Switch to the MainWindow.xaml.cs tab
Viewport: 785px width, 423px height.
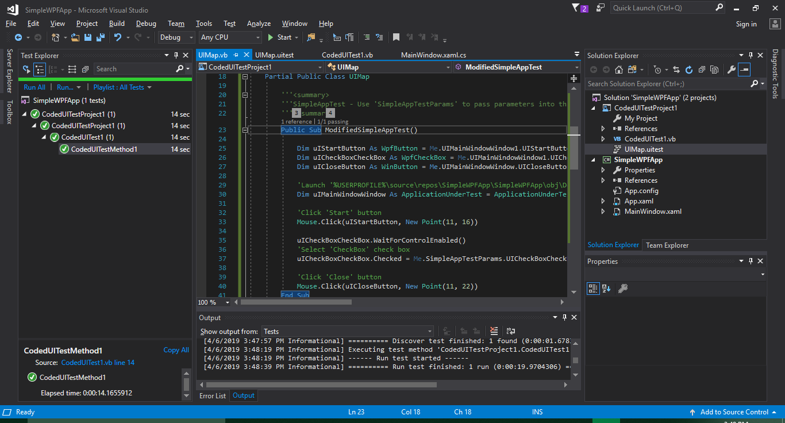[433, 55]
